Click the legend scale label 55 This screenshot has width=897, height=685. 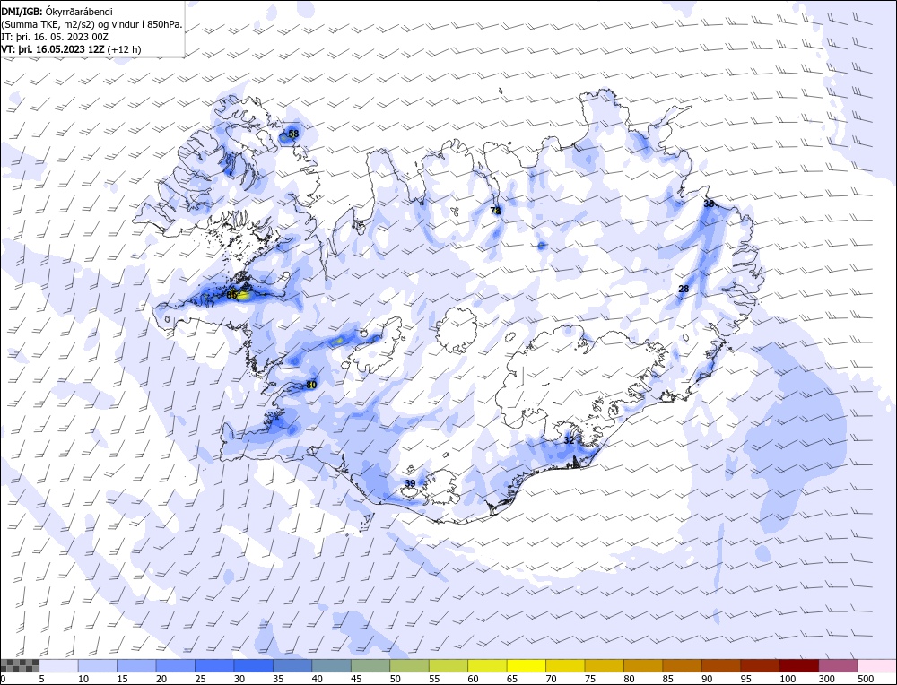[x=433, y=679]
